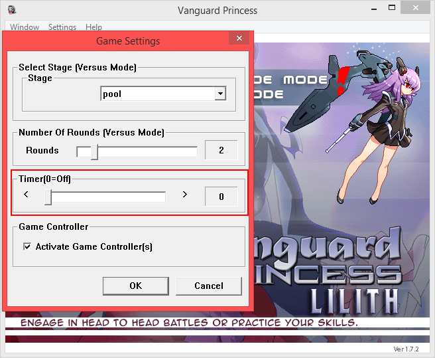Confirm settings with the OK button
The height and width of the screenshot is (358, 435).
coord(136,286)
